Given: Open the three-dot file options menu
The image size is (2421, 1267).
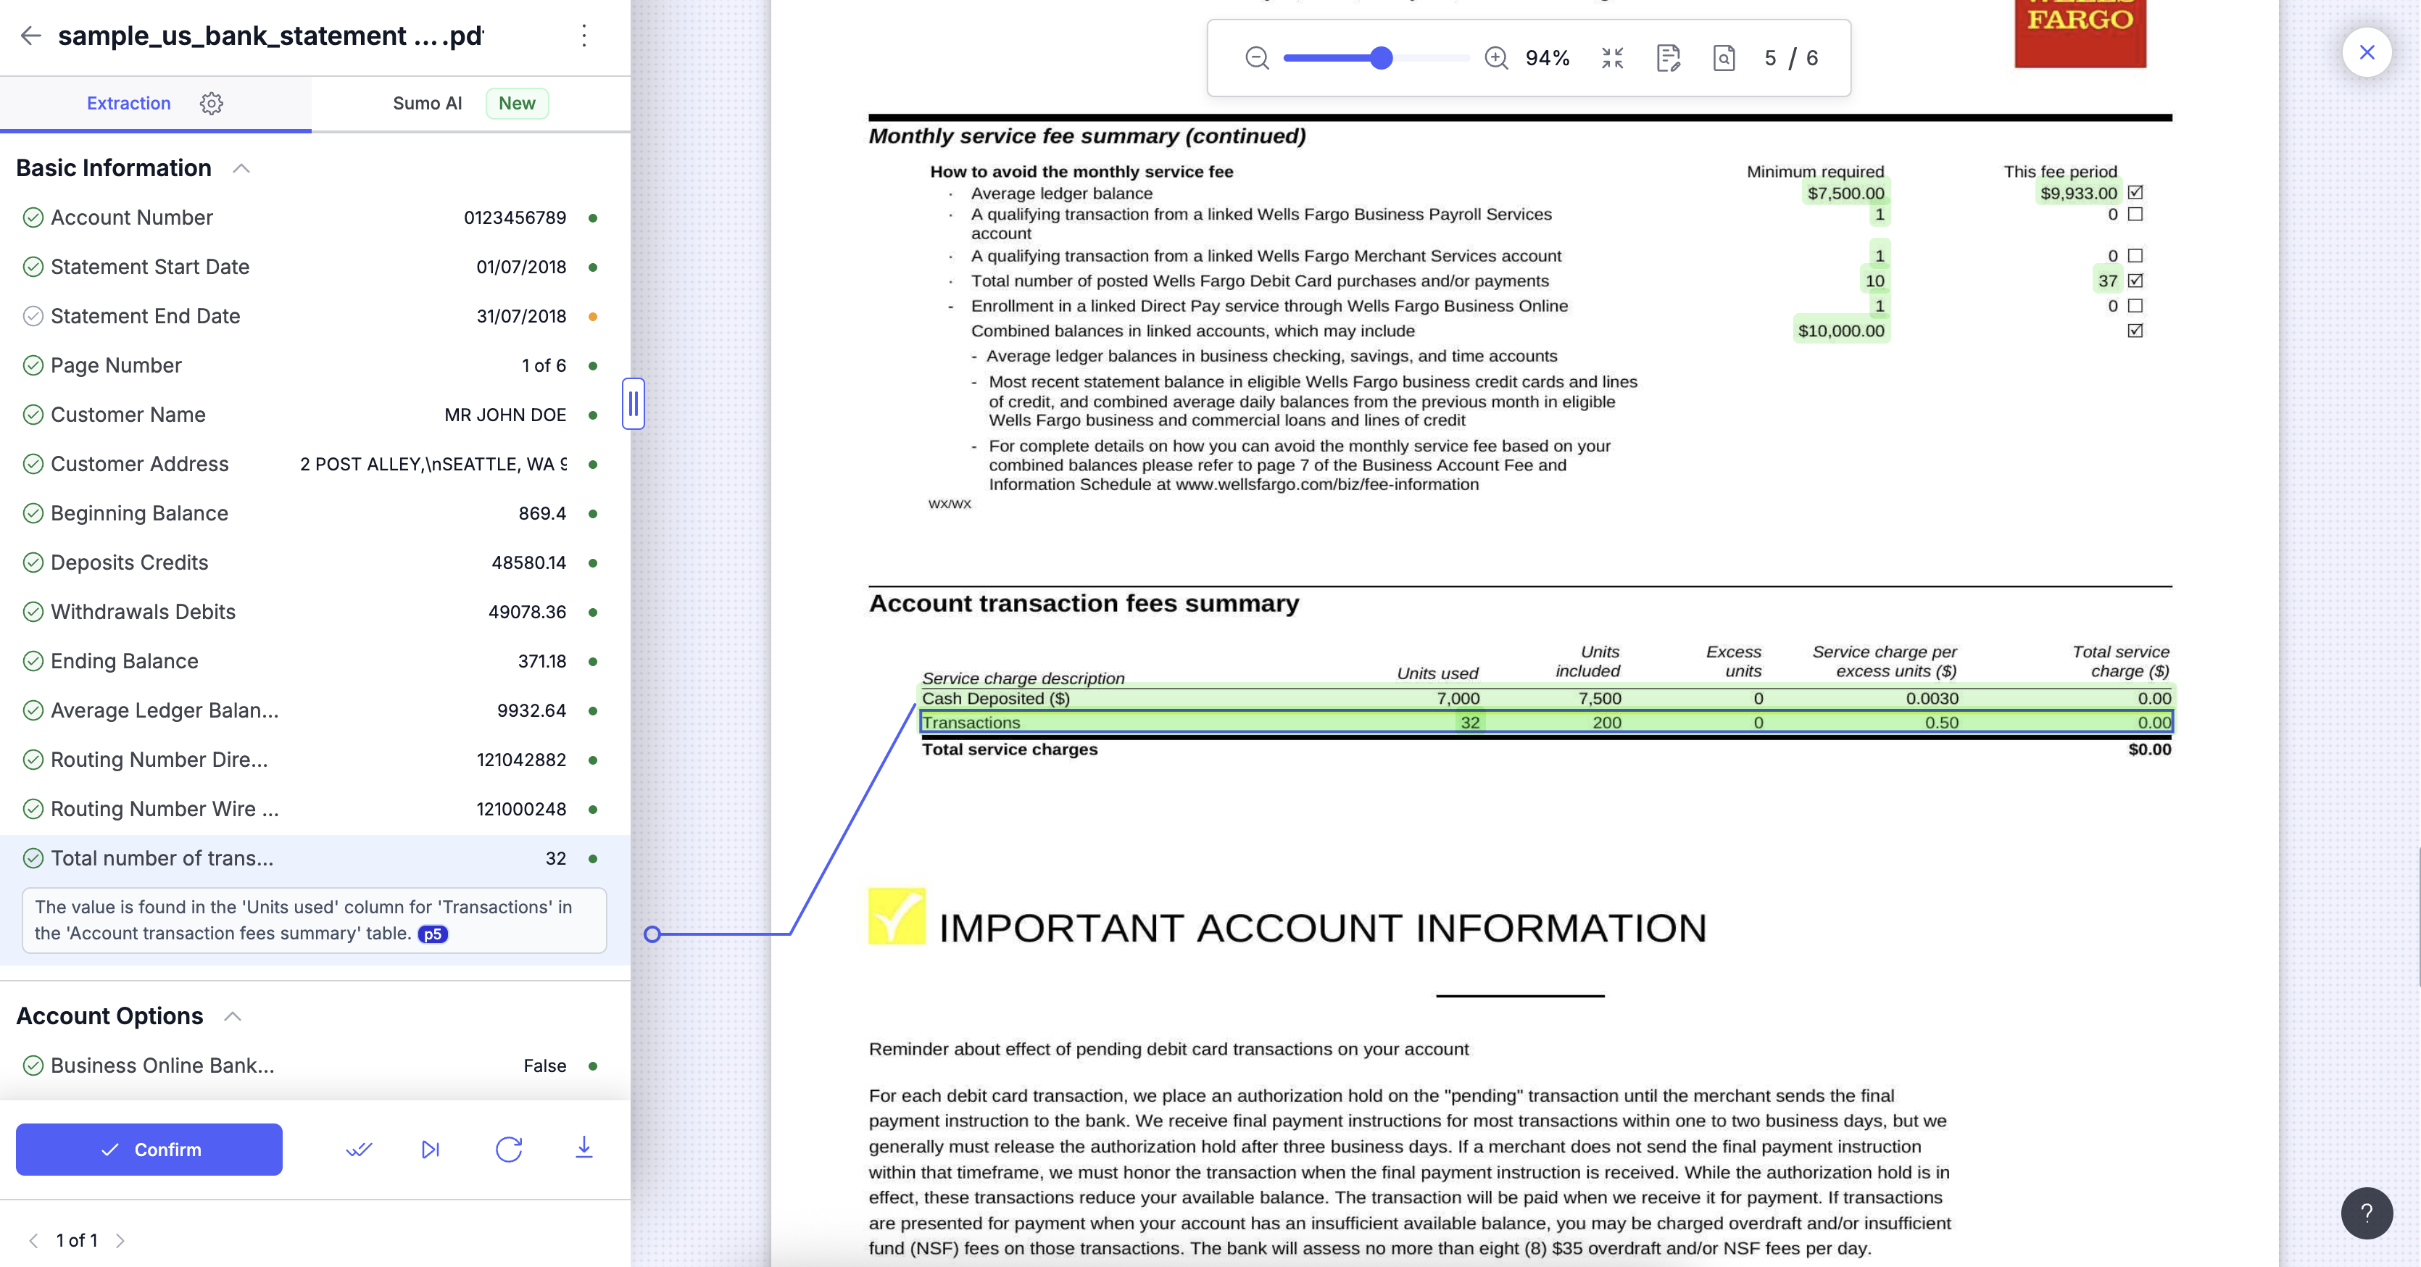Looking at the screenshot, I should pos(584,36).
